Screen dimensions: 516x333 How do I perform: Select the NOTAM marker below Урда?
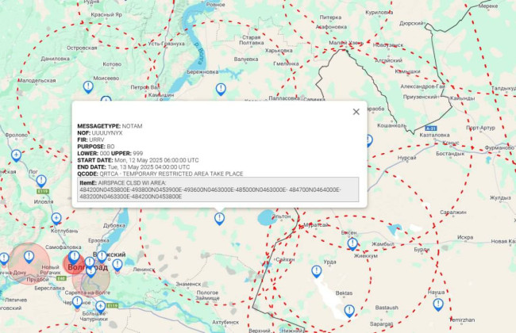[317, 271]
